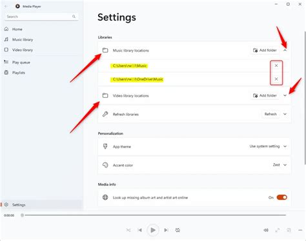Click the C:\Users Music path text

(130, 66)
